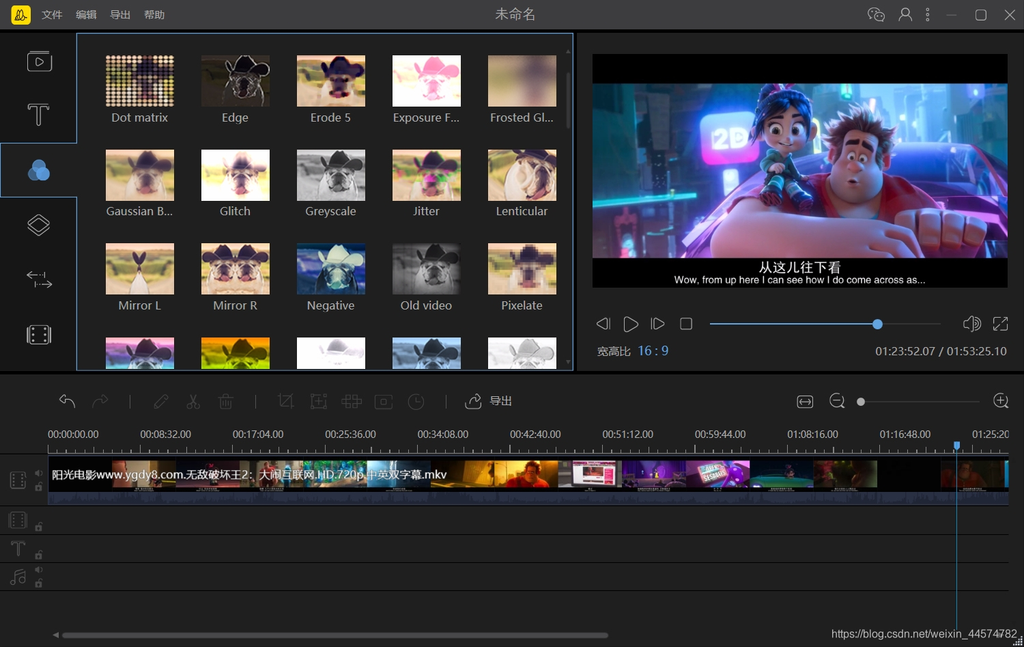
Task: Toggle lock on the music track
Action: click(x=39, y=583)
